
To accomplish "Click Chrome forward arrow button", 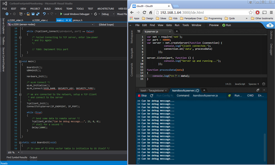I will 138,12.
